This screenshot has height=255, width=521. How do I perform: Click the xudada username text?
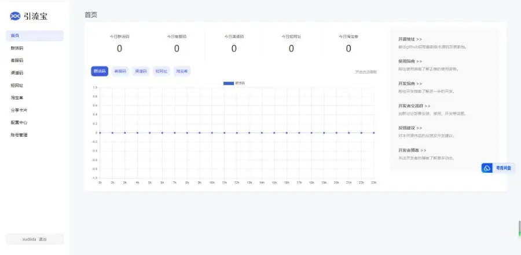[30, 239]
